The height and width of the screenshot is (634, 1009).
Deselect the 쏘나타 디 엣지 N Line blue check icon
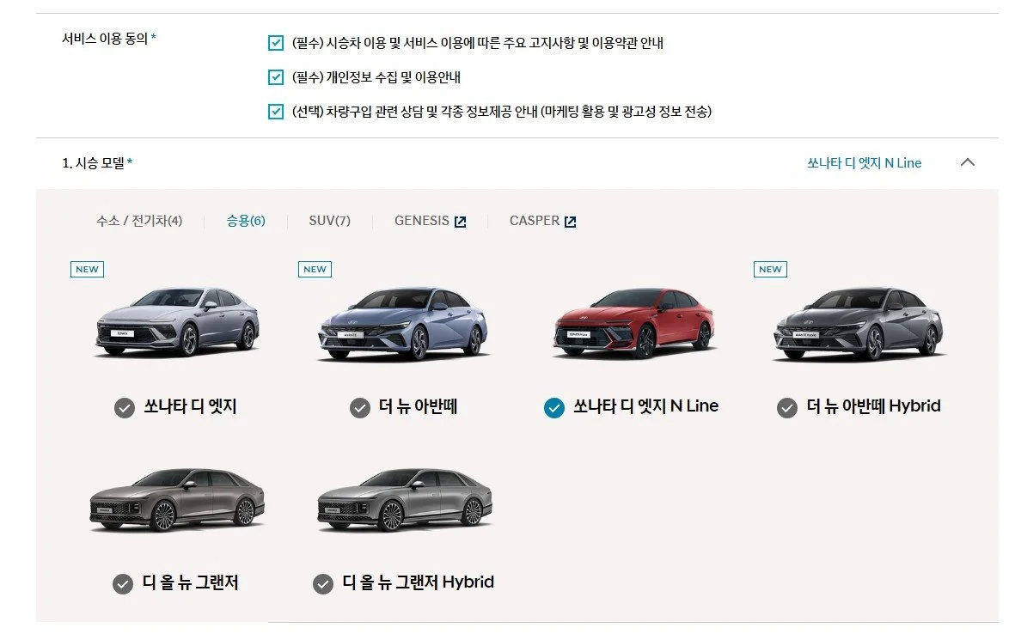[x=554, y=408]
